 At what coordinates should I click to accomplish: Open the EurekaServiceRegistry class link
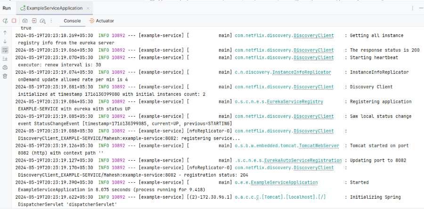tap(295, 101)
